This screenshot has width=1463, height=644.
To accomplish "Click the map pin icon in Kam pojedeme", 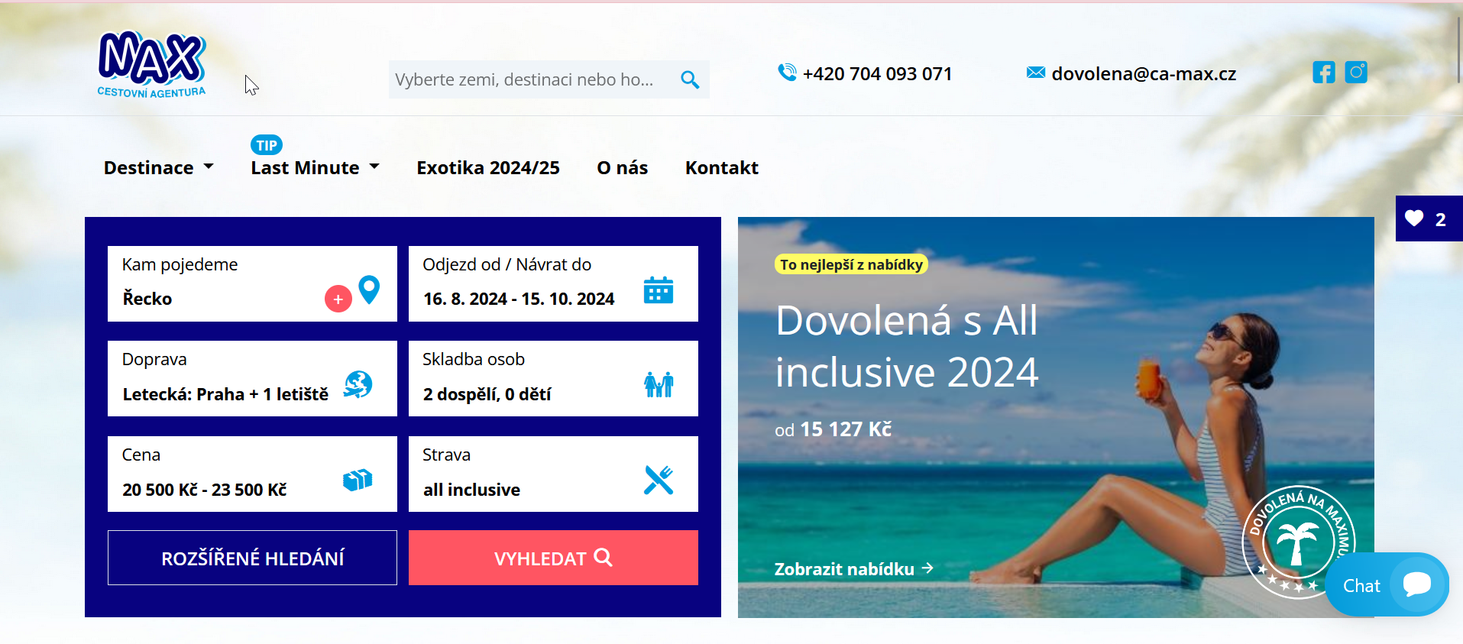I will [x=369, y=290].
